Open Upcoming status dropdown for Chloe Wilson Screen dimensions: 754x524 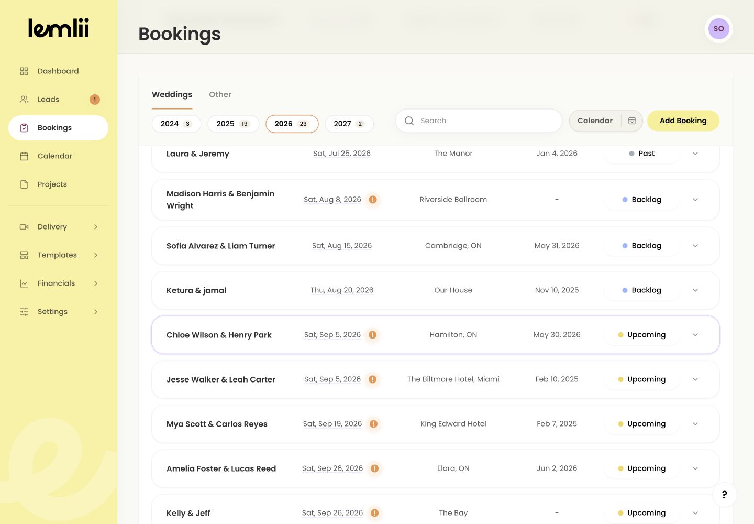point(642,335)
